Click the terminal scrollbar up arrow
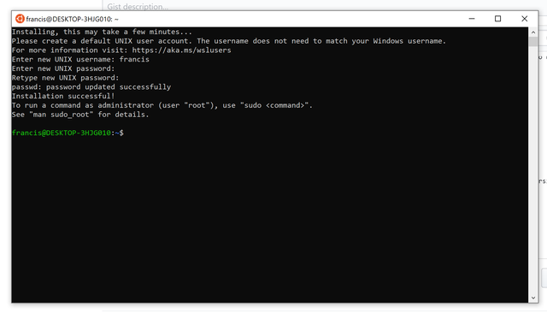The height and width of the screenshot is (319, 547). click(x=533, y=32)
